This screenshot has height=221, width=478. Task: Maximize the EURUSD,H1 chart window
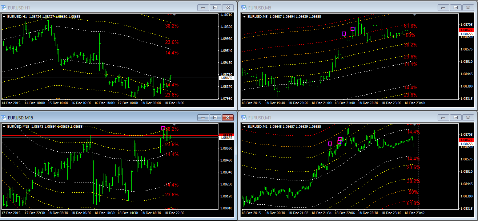click(215, 7)
